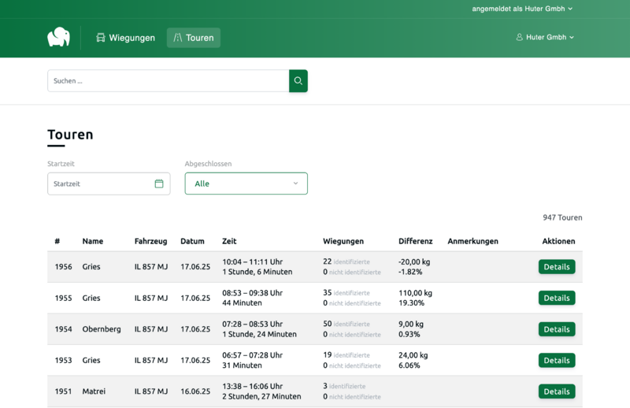
Task: Click date '16.06.25' in tour 1951
Action: (x=195, y=391)
